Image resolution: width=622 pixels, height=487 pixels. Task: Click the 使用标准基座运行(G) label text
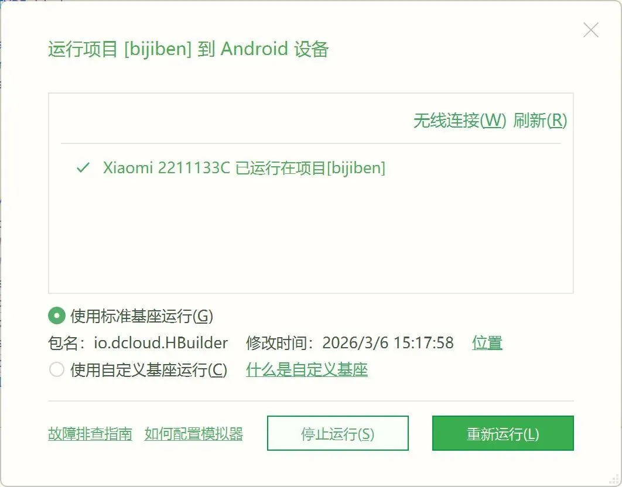coord(142,317)
